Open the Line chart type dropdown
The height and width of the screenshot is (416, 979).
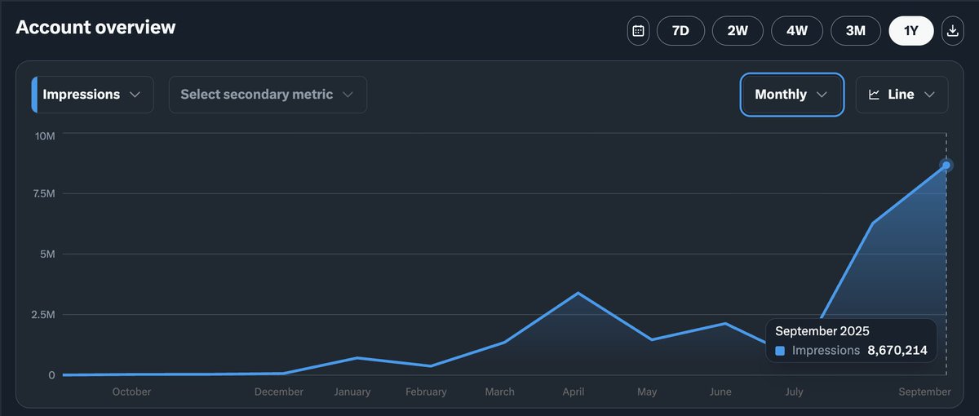(x=901, y=95)
